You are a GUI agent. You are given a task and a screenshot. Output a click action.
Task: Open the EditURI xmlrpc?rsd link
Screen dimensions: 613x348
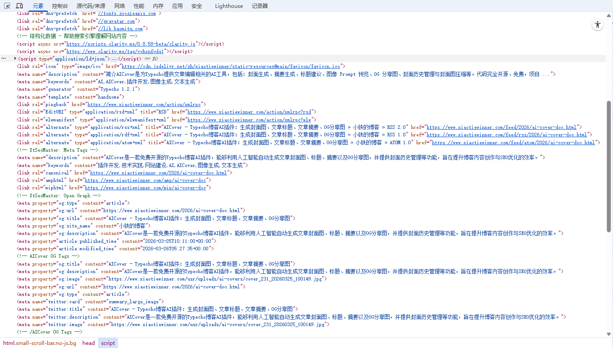(x=248, y=112)
